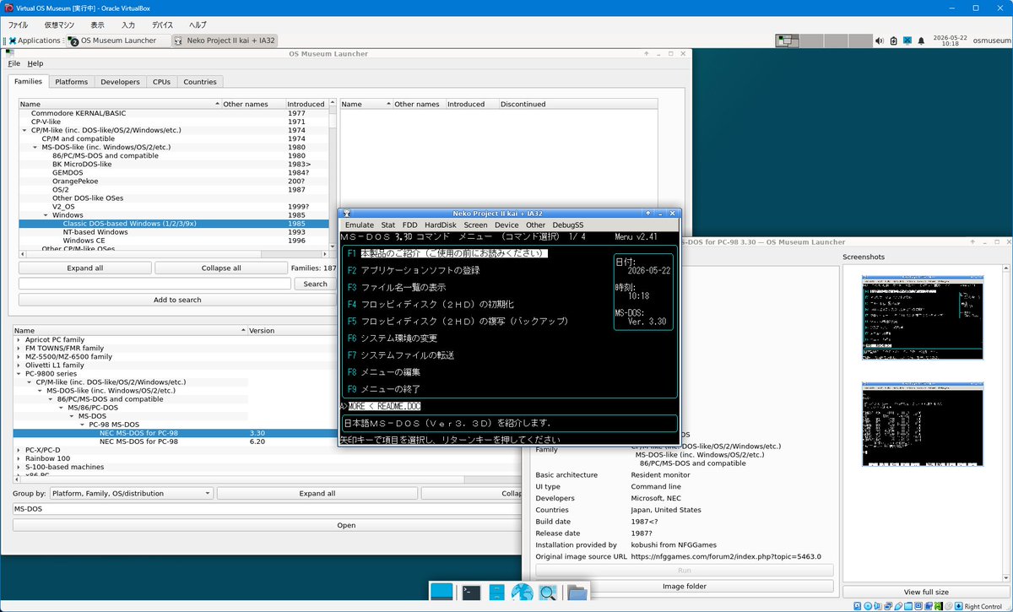This screenshot has height=612, width=1013.
Task: Collapse the PC-98 MS-DOS node
Action: tap(83, 425)
